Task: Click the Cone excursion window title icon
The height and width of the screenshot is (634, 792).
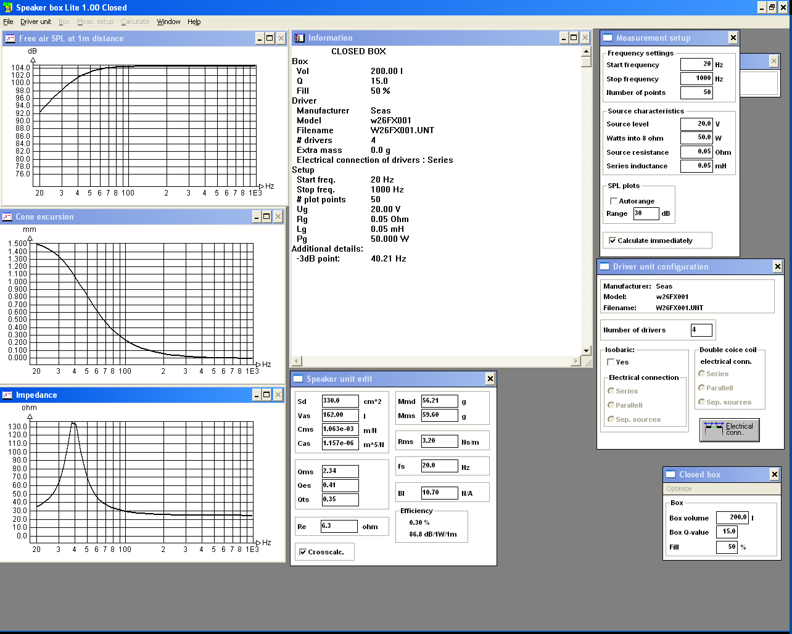Action: [7, 216]
